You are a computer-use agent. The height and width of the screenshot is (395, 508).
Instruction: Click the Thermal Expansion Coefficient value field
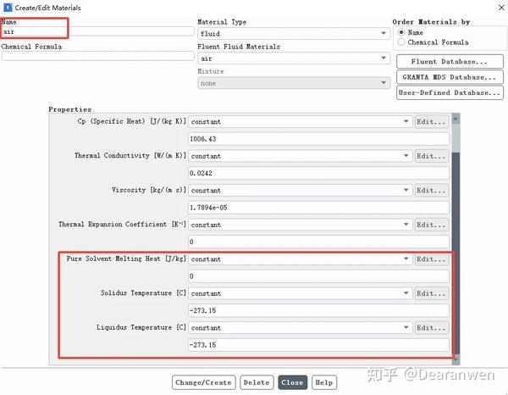click(x=318, y=242)
